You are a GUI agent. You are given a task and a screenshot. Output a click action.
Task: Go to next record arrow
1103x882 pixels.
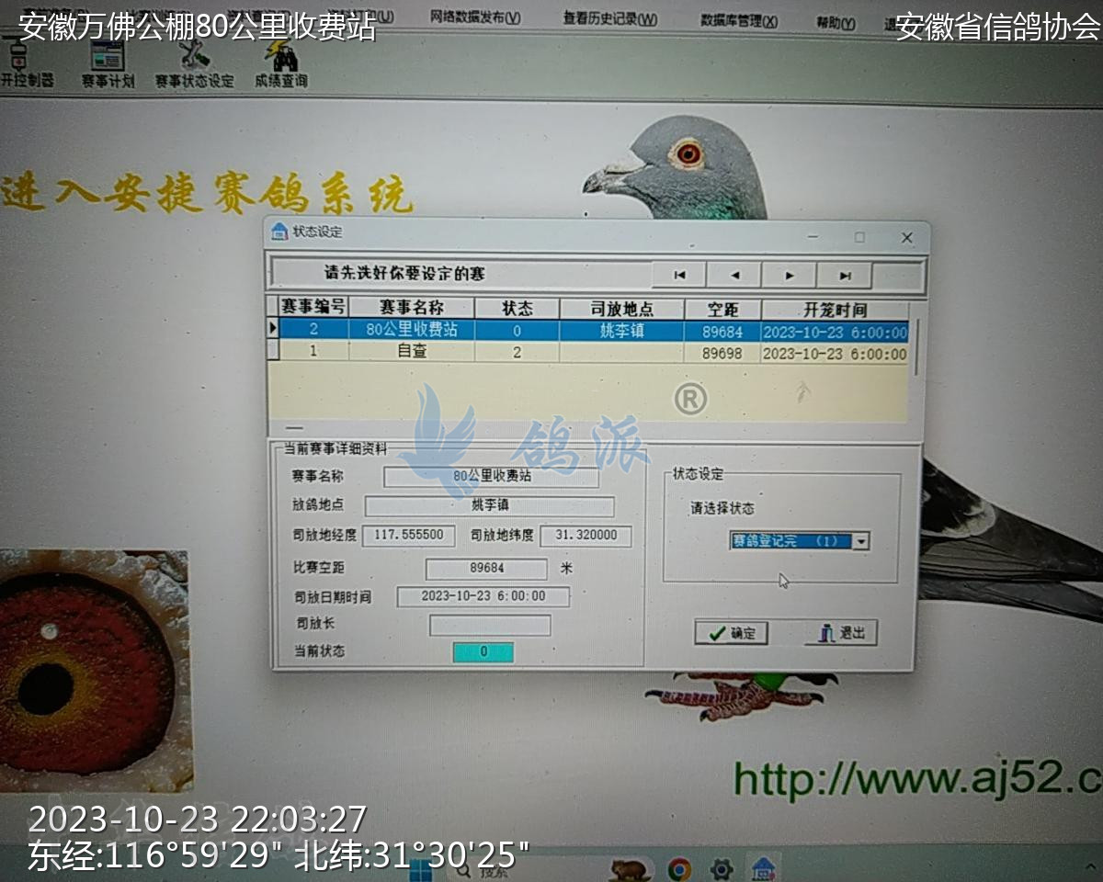click(790, 275)
